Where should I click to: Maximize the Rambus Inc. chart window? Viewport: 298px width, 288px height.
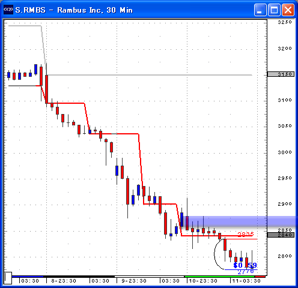274,10
